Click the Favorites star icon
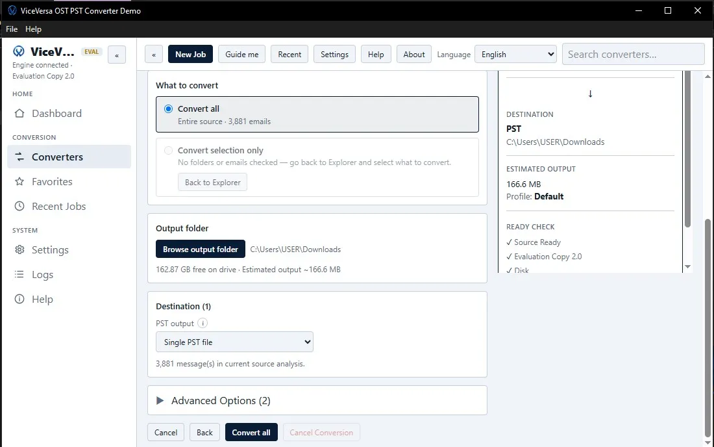 [19, 181]
